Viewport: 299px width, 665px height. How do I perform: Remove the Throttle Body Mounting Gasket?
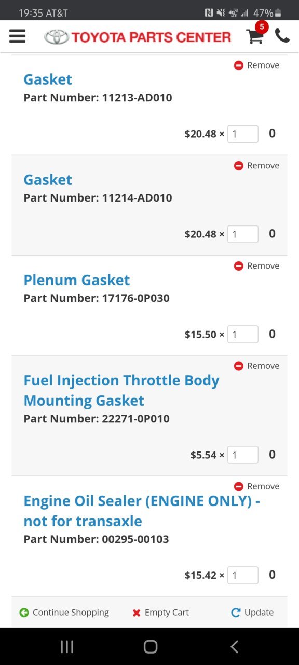[x=256, y=366]
